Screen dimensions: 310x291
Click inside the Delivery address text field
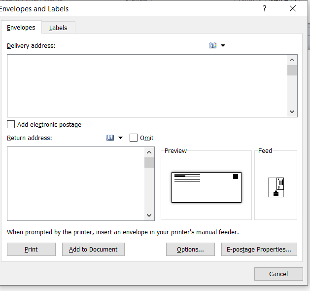coord(147,86)
